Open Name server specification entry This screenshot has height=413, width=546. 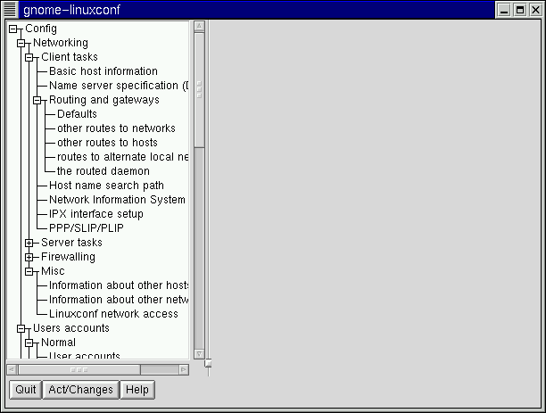[118, 86]
